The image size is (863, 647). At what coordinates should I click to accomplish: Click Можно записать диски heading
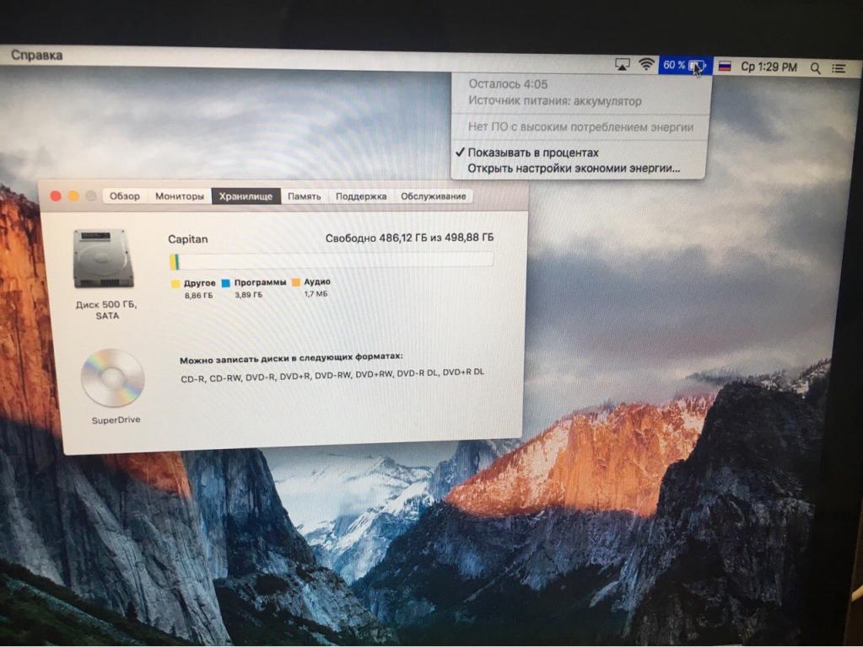[291, 358]
